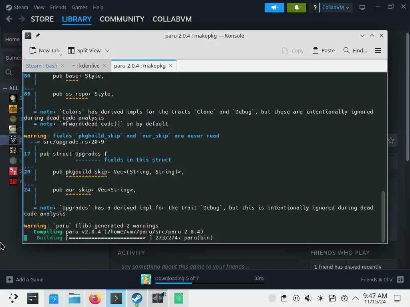Click Konsole taskbar entry
Image resolution: width=410 pixels, height=307 pixels.
[116, 298]
